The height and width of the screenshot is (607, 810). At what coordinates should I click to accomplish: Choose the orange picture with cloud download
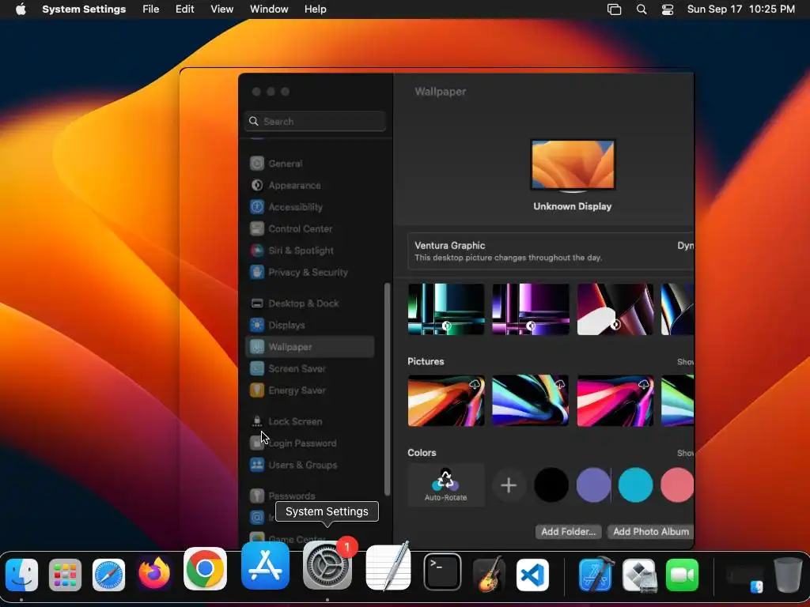point(446,401)
